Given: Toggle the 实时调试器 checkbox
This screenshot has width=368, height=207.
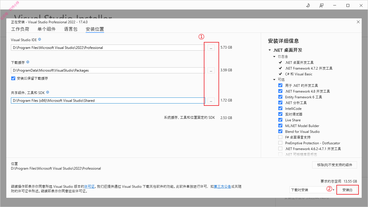Looking at the screenshot, I should click(280, 114).
